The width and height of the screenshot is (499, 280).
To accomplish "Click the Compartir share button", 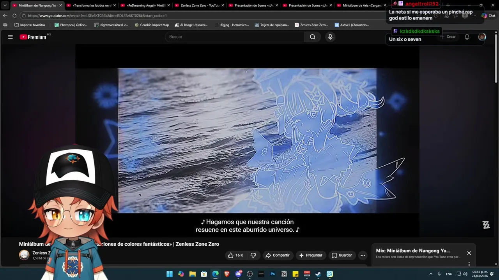I will click(278, 255).
